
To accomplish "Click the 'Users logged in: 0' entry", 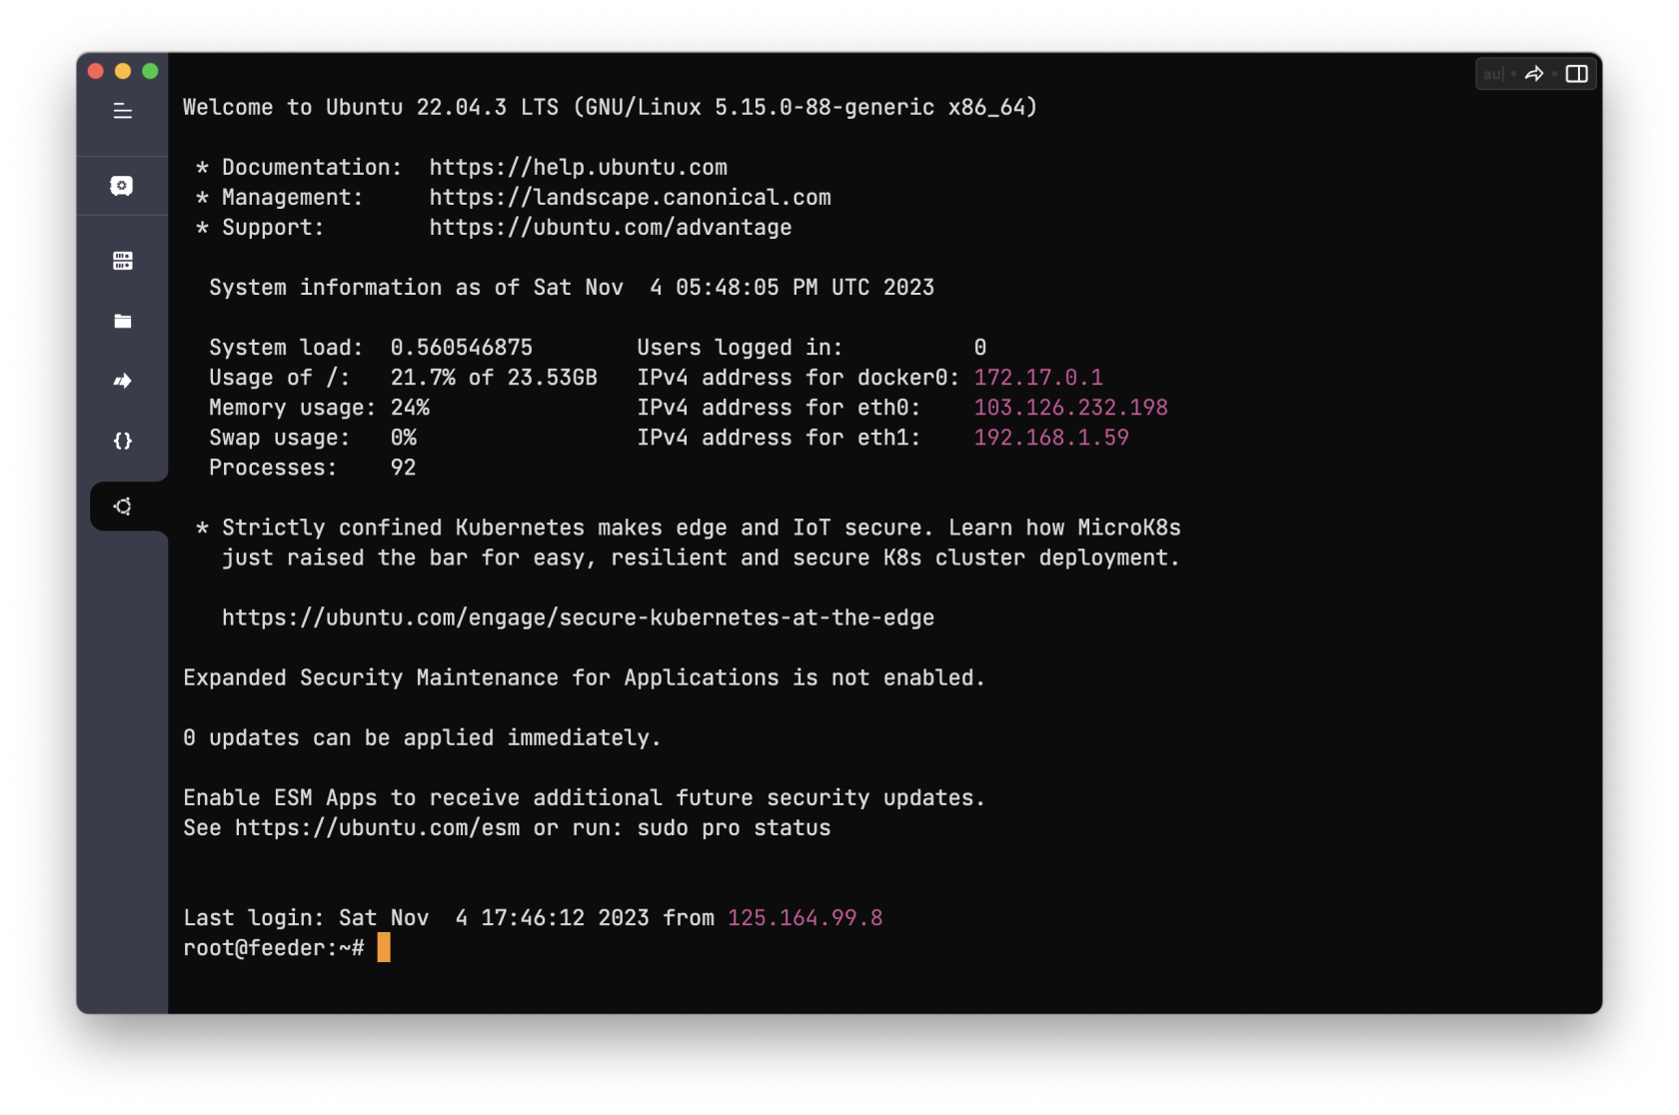I will [812, 348].
